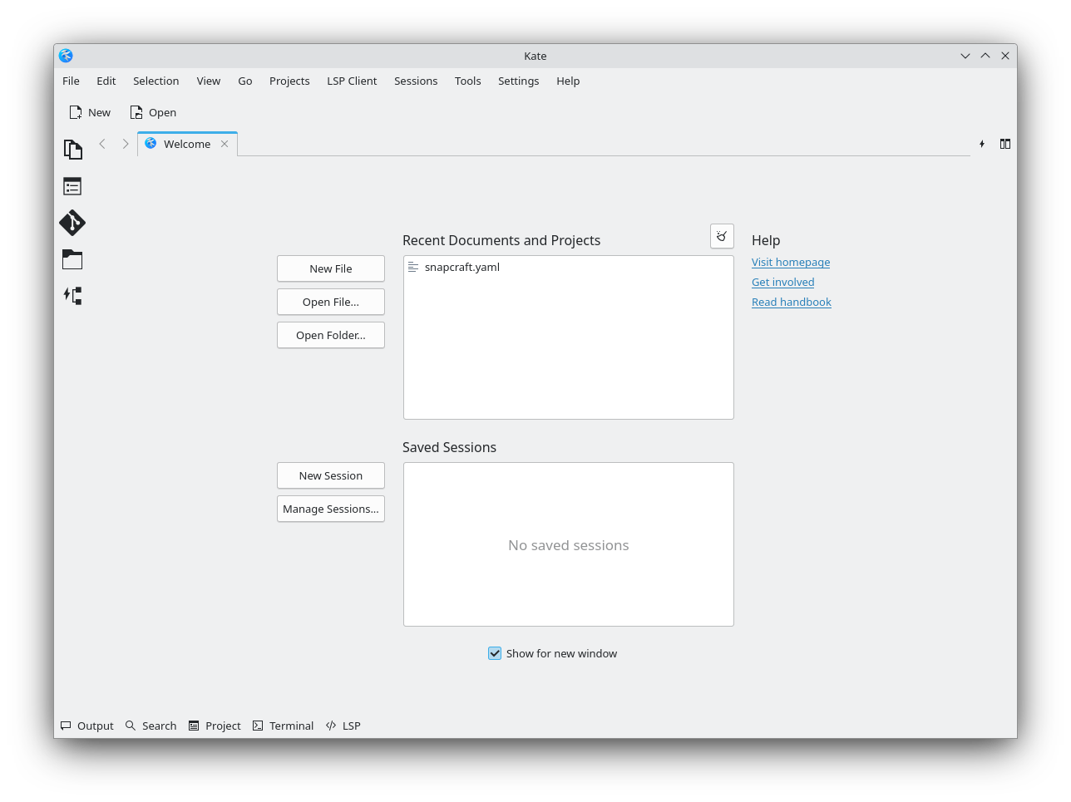1071x802 pixels.
Task: Toggle the Search panel in bottom bar
Action: [x=151, y=726]
